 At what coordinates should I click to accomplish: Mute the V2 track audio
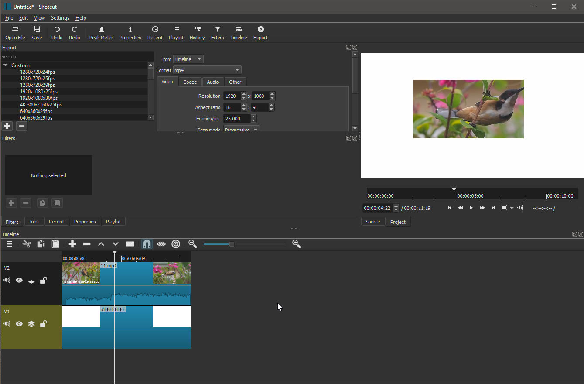tap(7, 280)
